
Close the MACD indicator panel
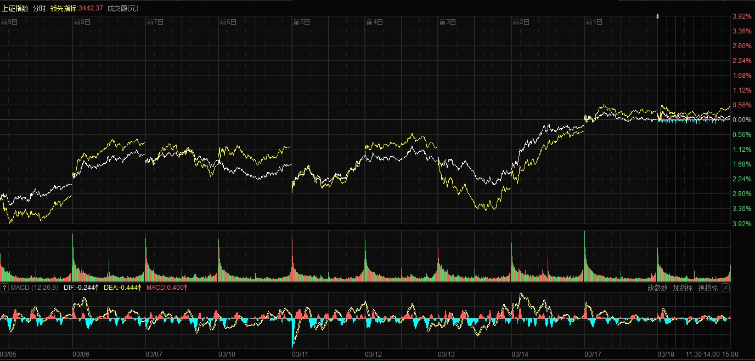(726, 288)
